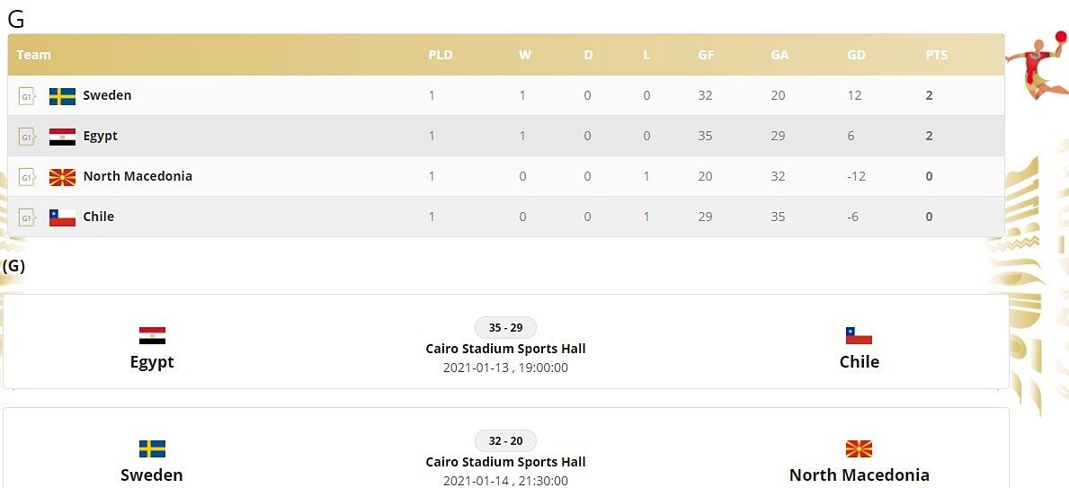Click the Team column header
1069x488 pixels.
tap(34, 55)
